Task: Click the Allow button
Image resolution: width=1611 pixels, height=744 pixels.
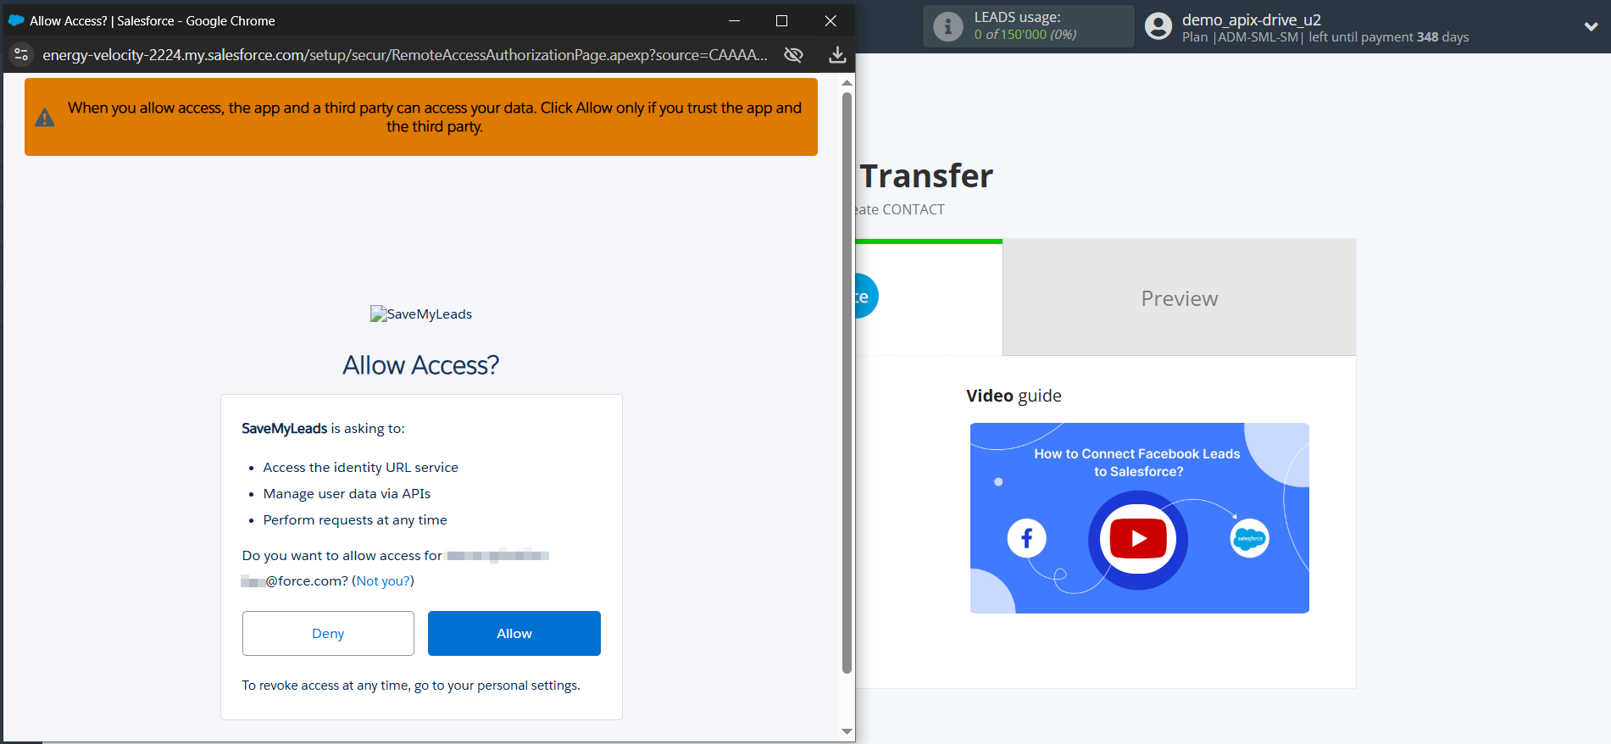Action: (514, 633)
